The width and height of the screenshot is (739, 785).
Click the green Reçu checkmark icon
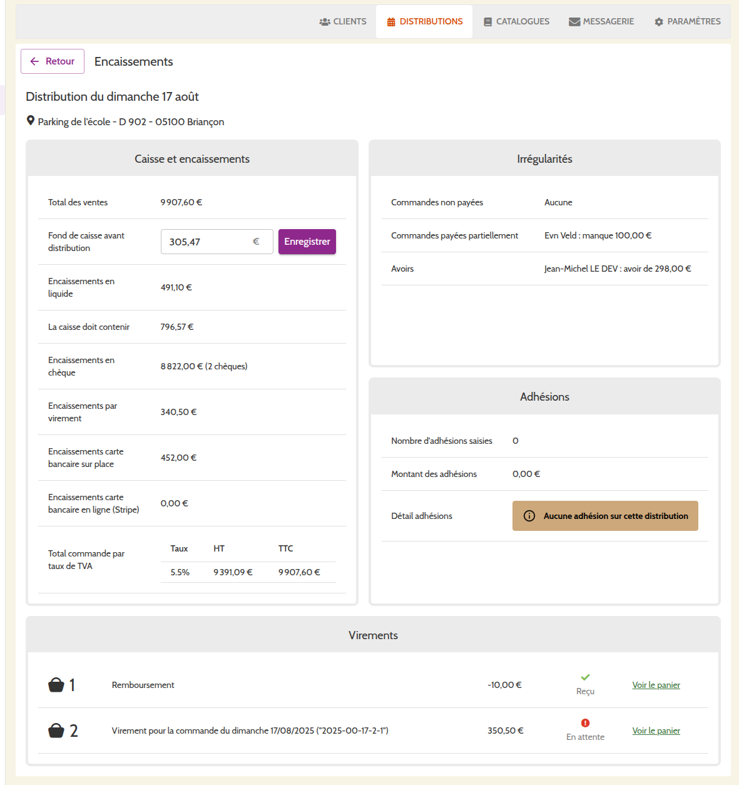(x=585, y=677)
